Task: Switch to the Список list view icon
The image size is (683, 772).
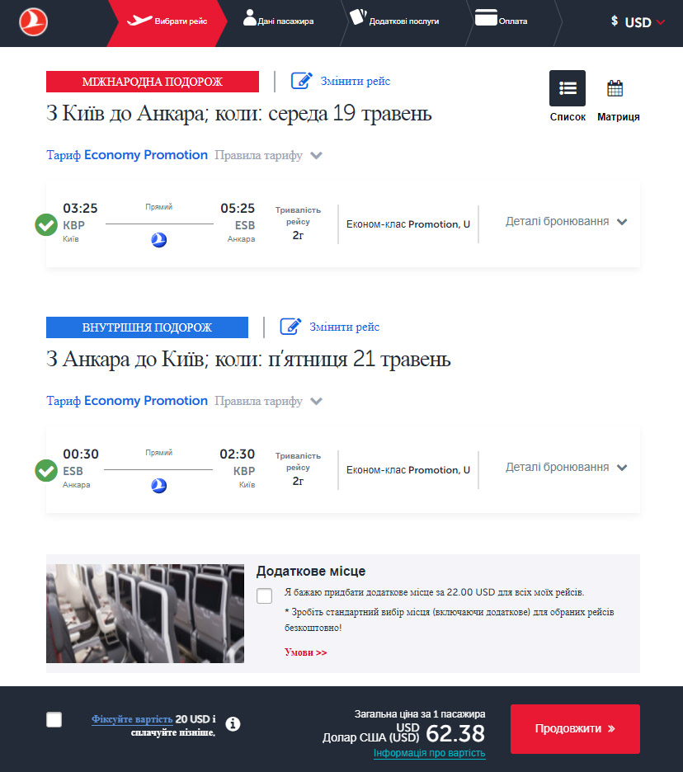Action: click(x=568, y=88)
